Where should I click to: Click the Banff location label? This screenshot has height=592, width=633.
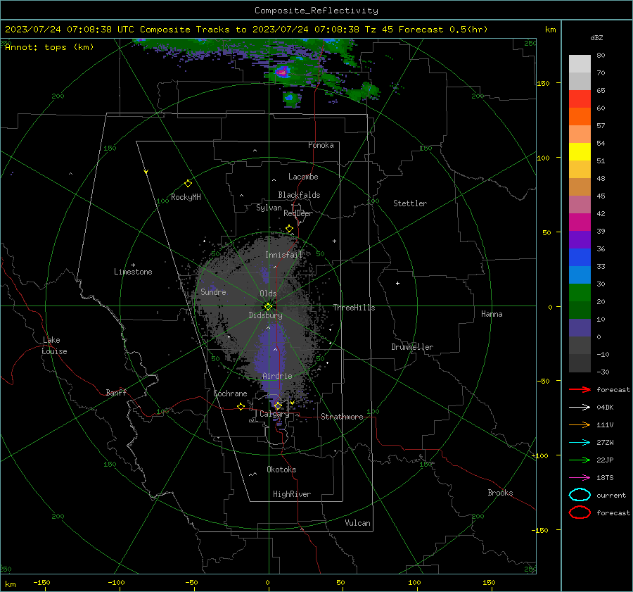(x=116, y=392)
